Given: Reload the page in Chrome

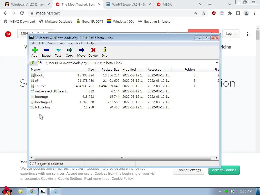Looking at the screenshot, I should (22, 13).
